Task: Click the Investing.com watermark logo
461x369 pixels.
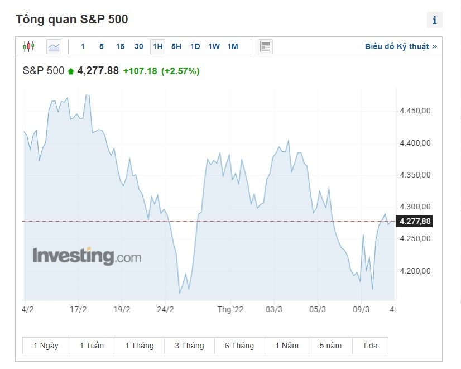Action: [x=87, y=256]
